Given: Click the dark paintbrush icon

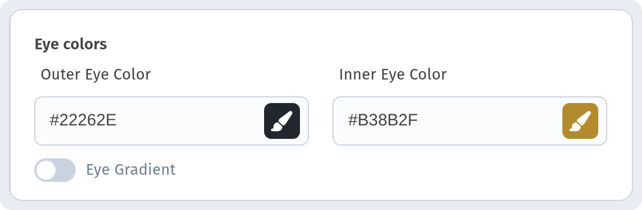Looking at the screenshot, I should [281, 121].
